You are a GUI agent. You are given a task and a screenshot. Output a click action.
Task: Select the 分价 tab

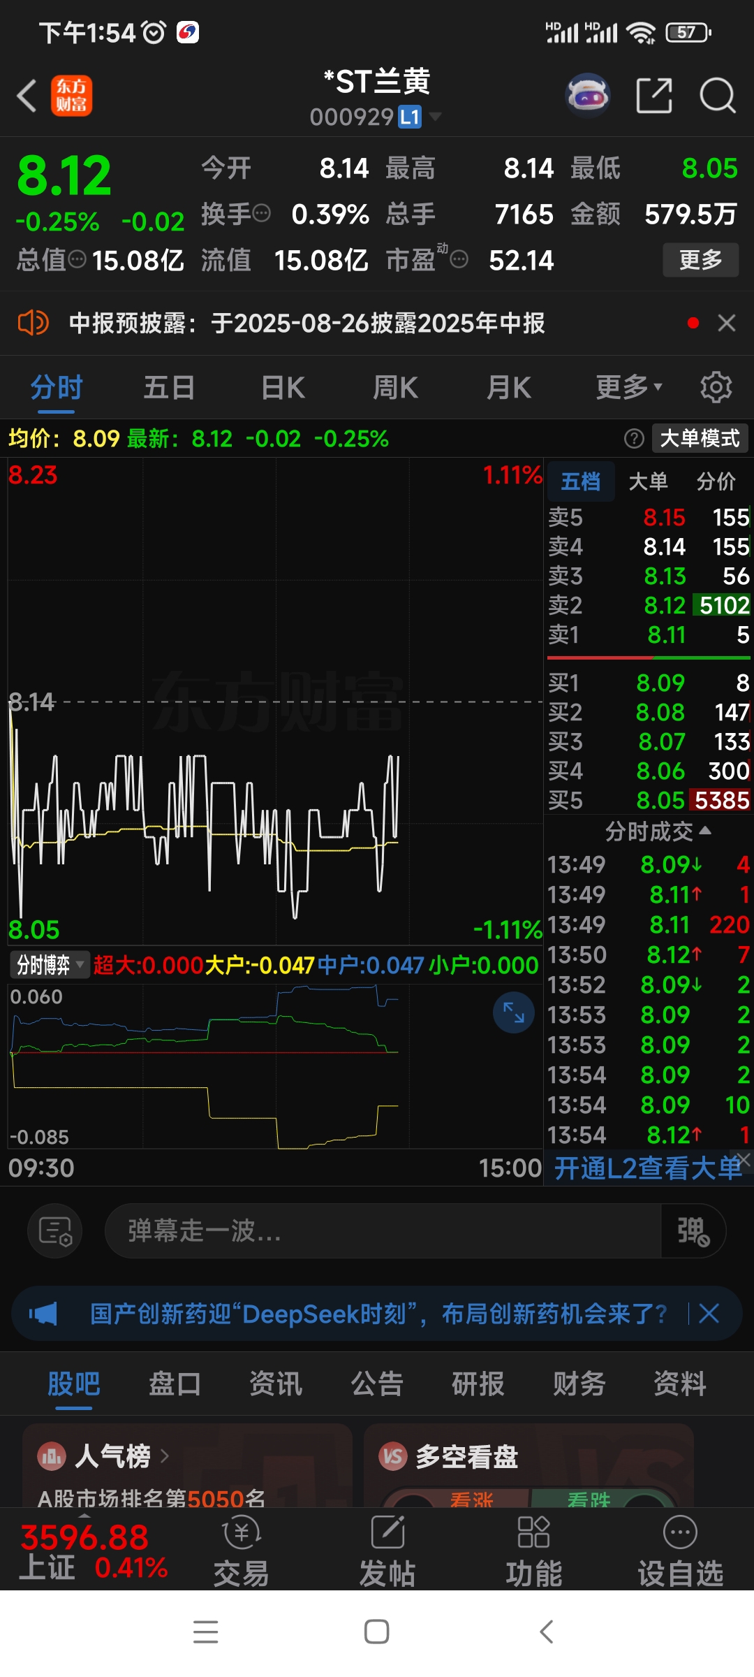716,481
